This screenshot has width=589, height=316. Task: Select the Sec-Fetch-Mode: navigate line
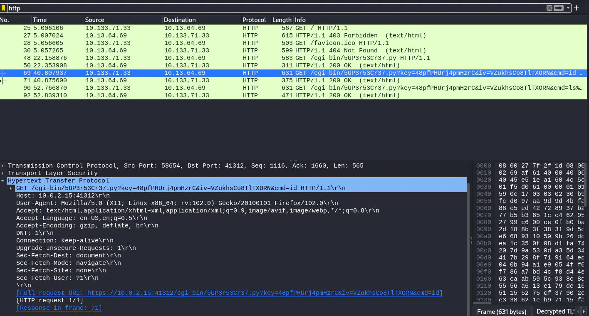point(69,263)
